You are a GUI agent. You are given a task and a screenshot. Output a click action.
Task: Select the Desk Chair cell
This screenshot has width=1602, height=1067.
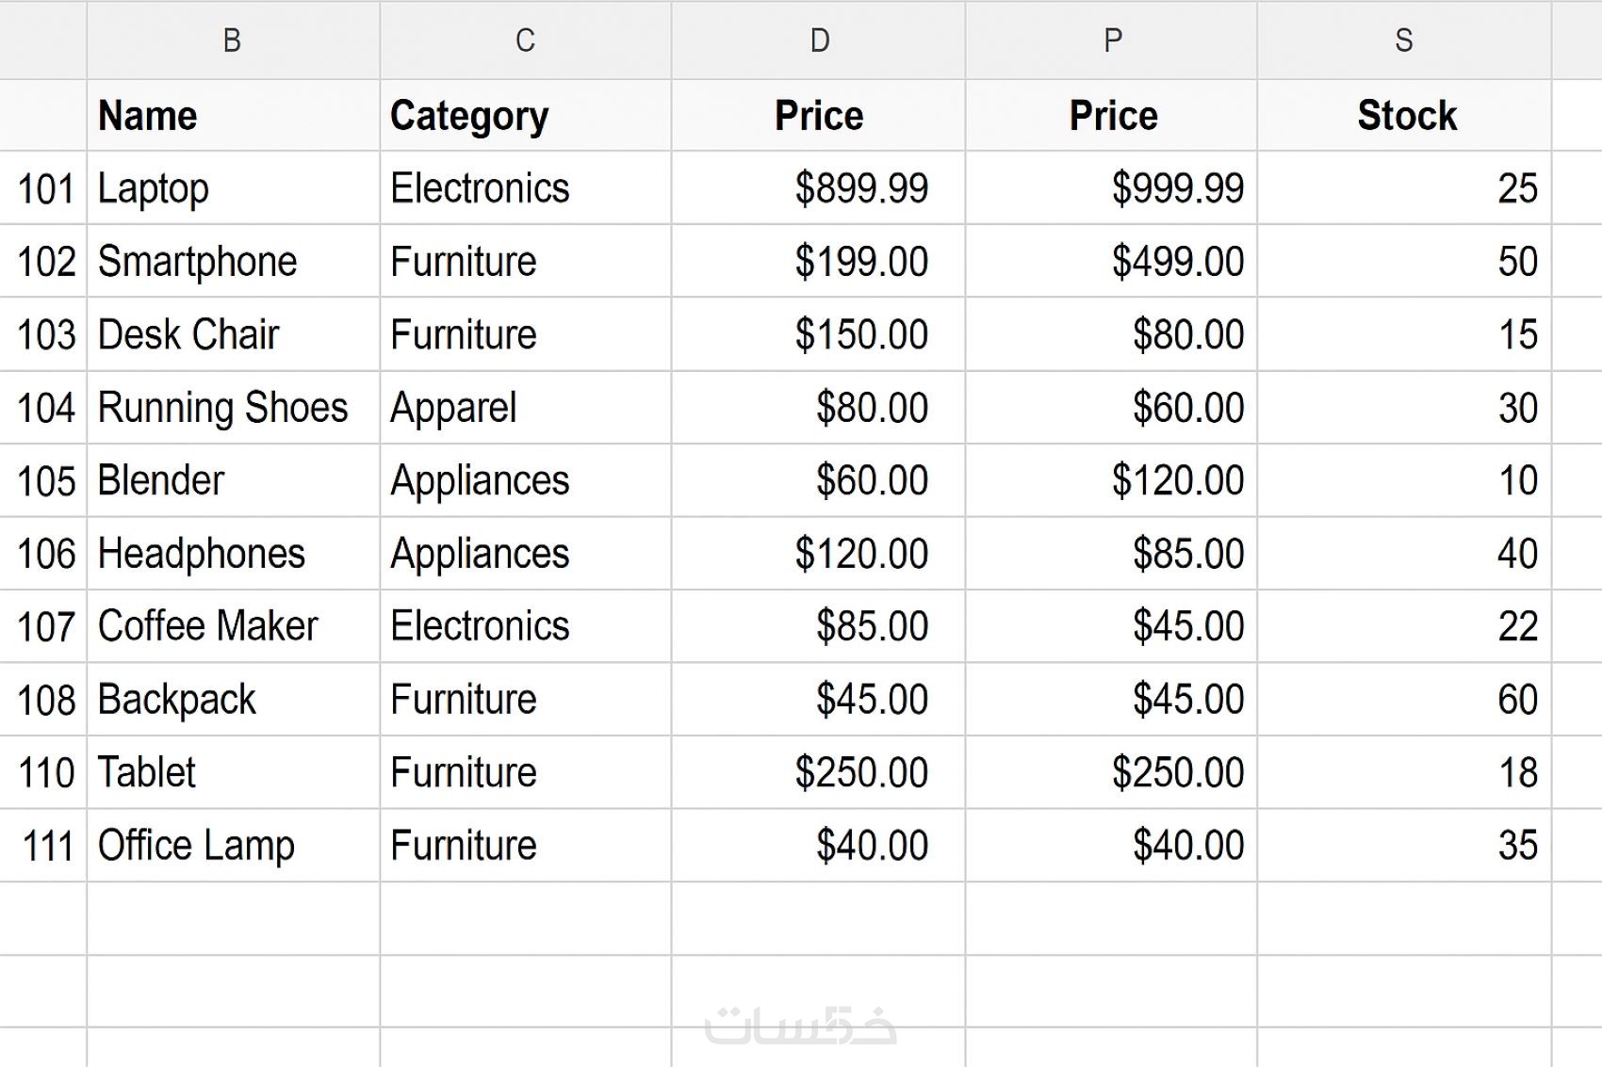point(188,334)
